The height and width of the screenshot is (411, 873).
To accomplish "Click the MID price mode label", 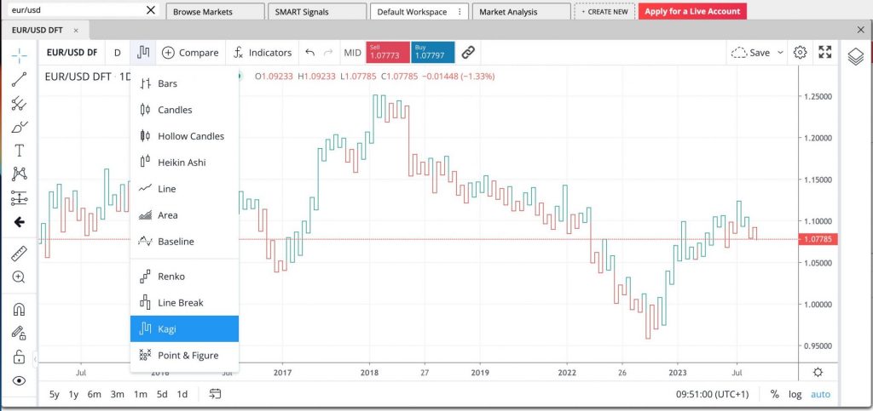I will (x=352, y=53).
